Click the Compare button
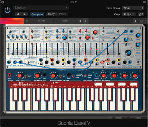The image size is (148, 127). (37, 14)
